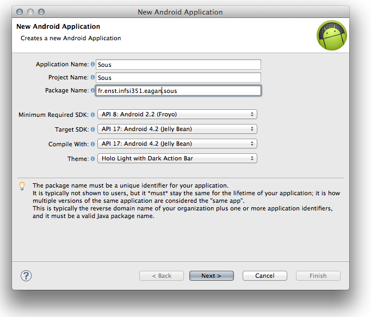The height and width of the screenshot is (317, 371).
Task: Click the Project Name info icon
Action: [x=92, y=77]
